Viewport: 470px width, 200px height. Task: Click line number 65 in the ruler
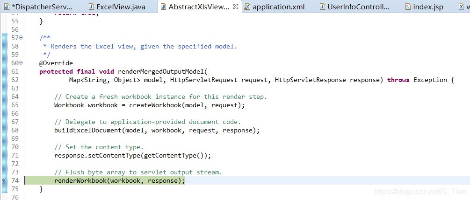click(14, 105)
